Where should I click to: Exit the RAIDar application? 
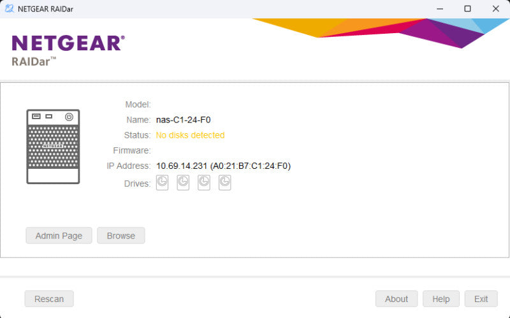click(x=481, y=299)
